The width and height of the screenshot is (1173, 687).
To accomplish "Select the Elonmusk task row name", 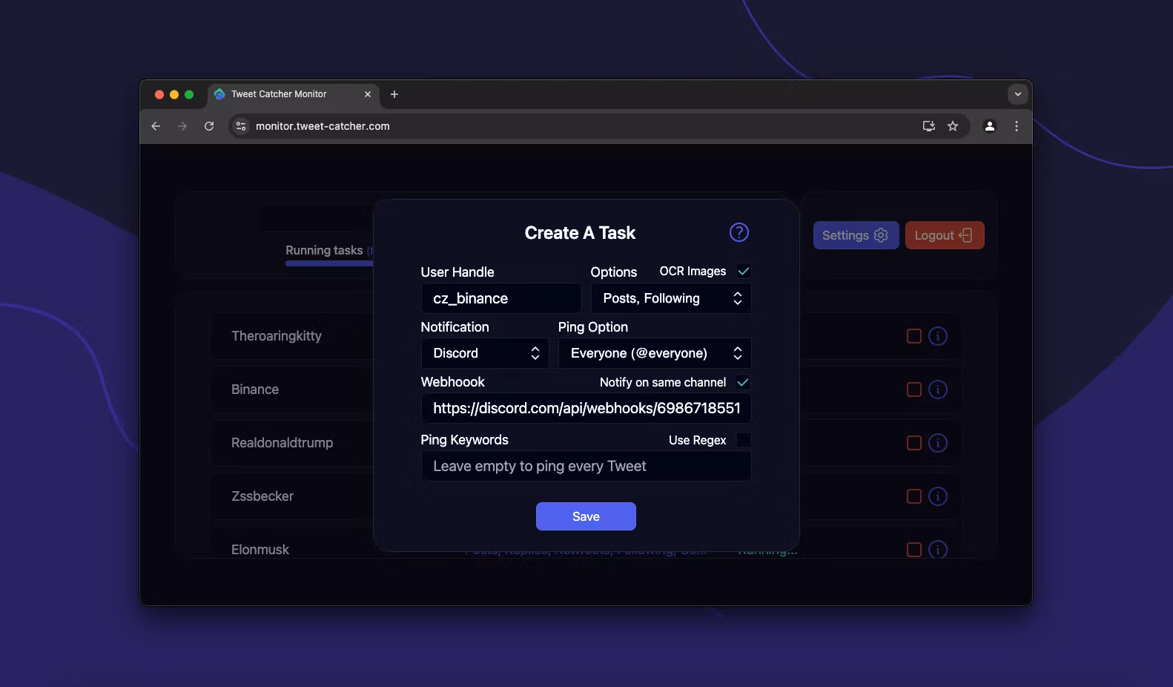I will pos(260,550).
